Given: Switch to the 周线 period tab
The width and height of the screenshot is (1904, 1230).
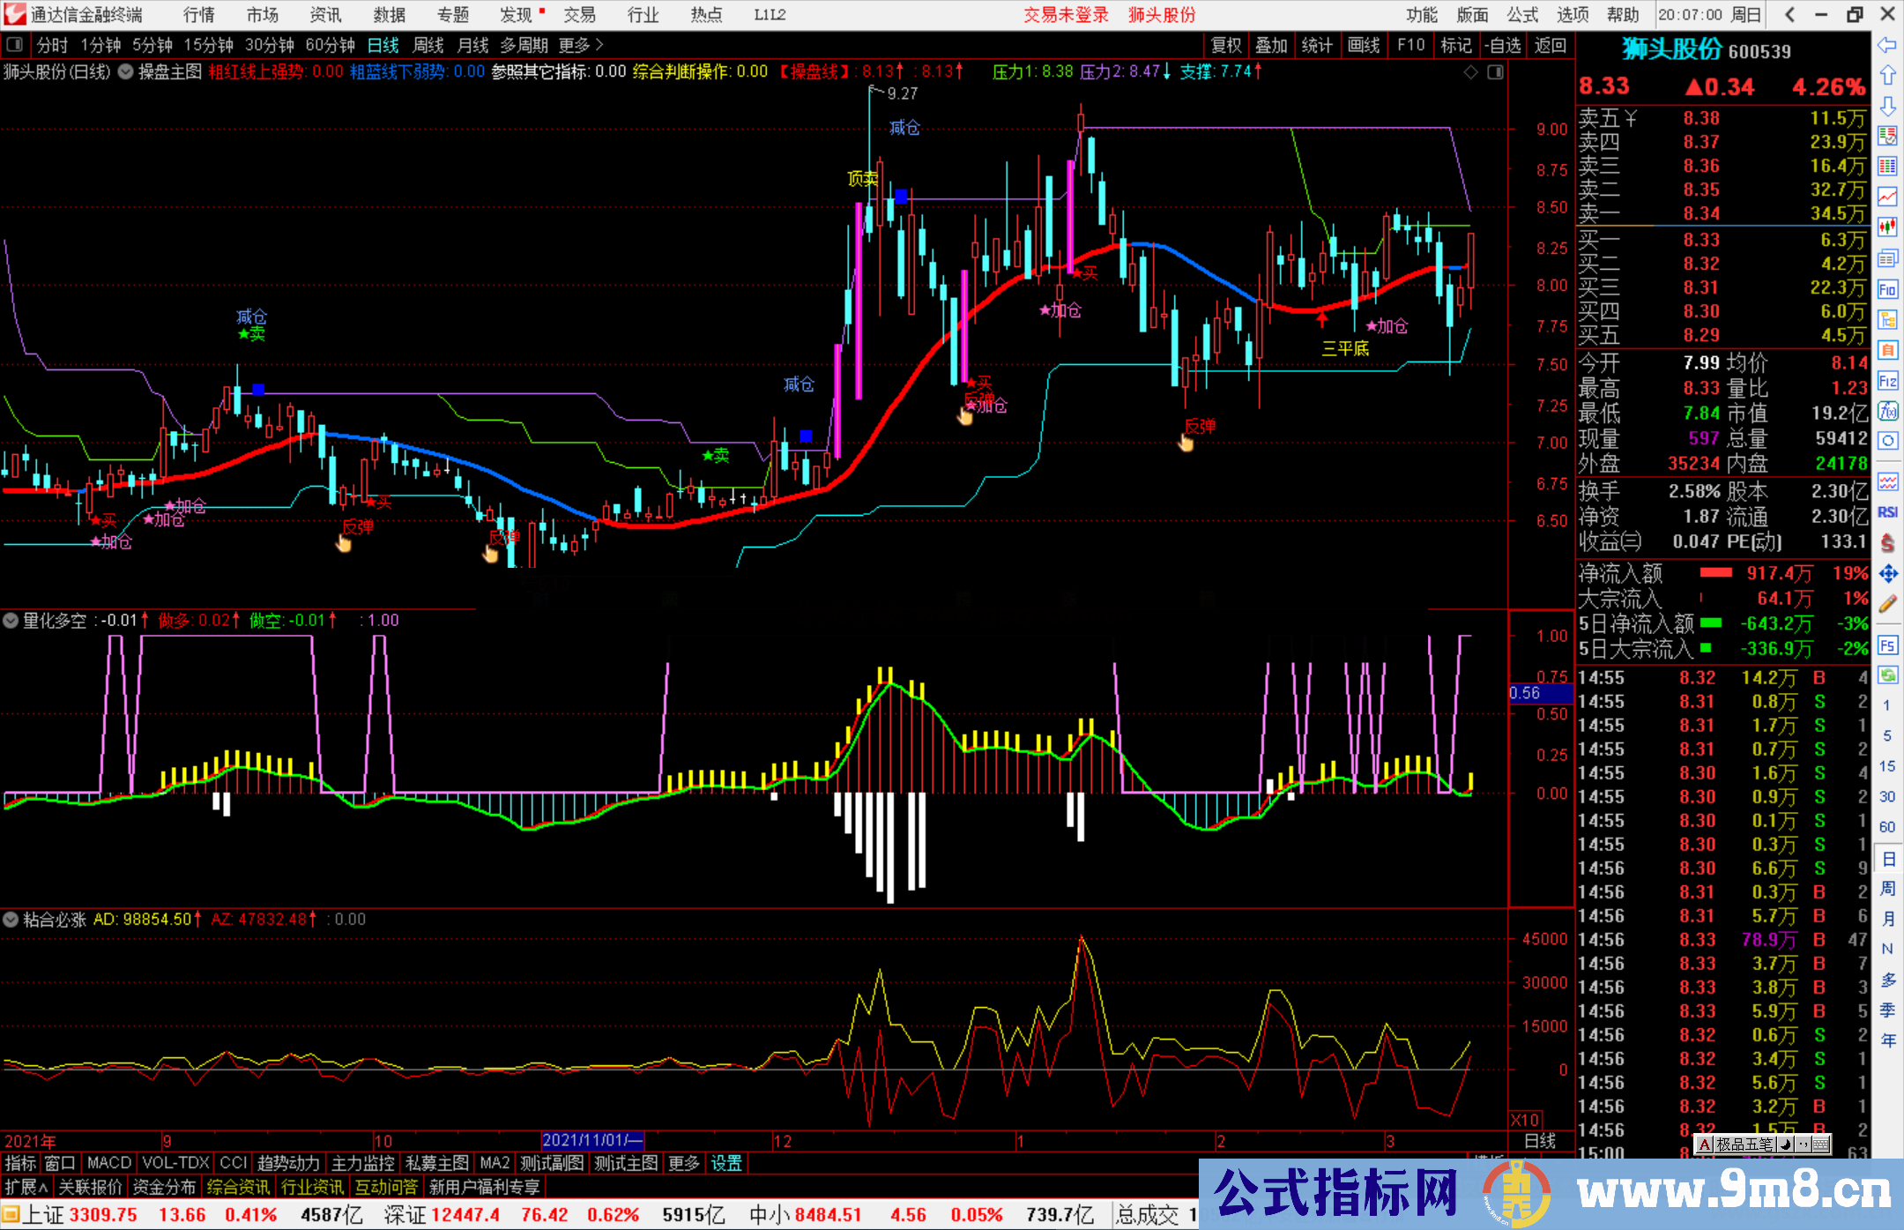Looking at the screenshot, I should pos(428,45).
